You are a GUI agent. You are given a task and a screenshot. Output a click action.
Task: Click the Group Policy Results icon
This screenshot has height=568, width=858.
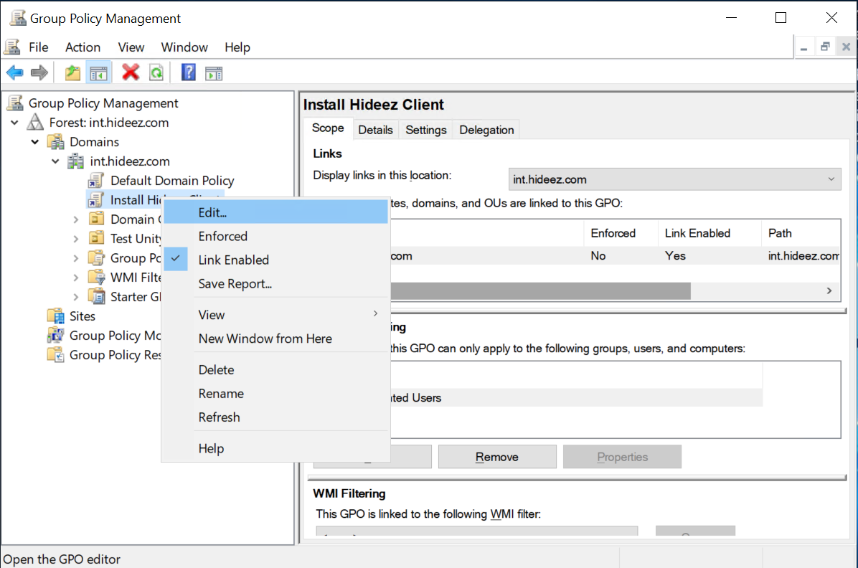56,354
